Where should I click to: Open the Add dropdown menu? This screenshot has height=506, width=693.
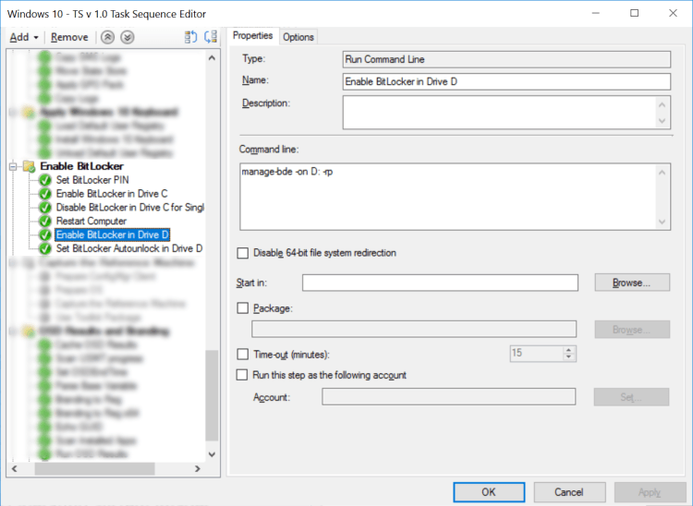23,37
